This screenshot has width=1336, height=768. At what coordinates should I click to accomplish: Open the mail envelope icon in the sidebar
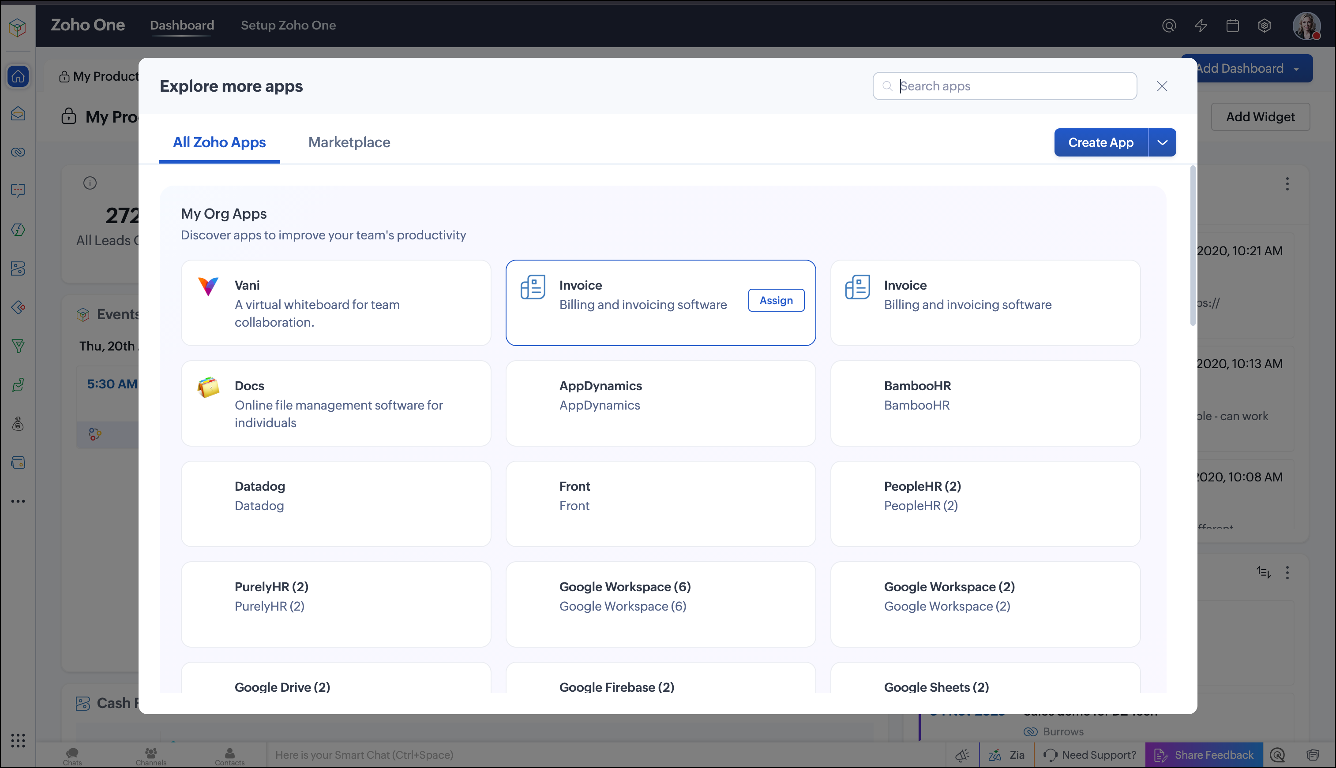pos(18,114)
